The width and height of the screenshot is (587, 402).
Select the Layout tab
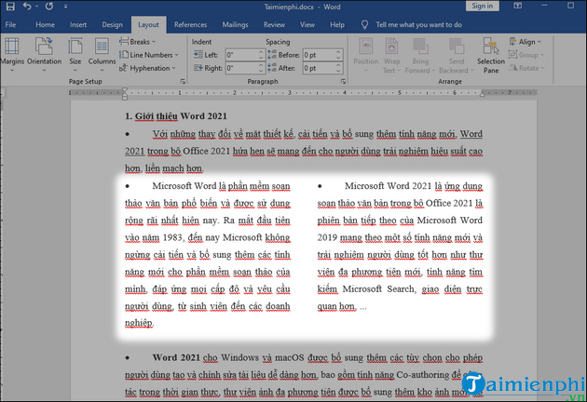[148, 25]
